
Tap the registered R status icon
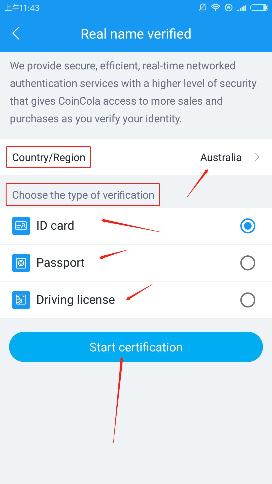click(x=229, y=8)
